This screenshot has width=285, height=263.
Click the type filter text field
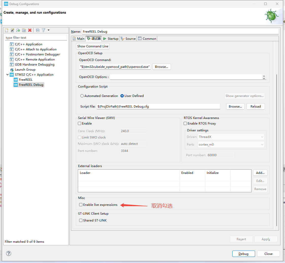(36, 38)
